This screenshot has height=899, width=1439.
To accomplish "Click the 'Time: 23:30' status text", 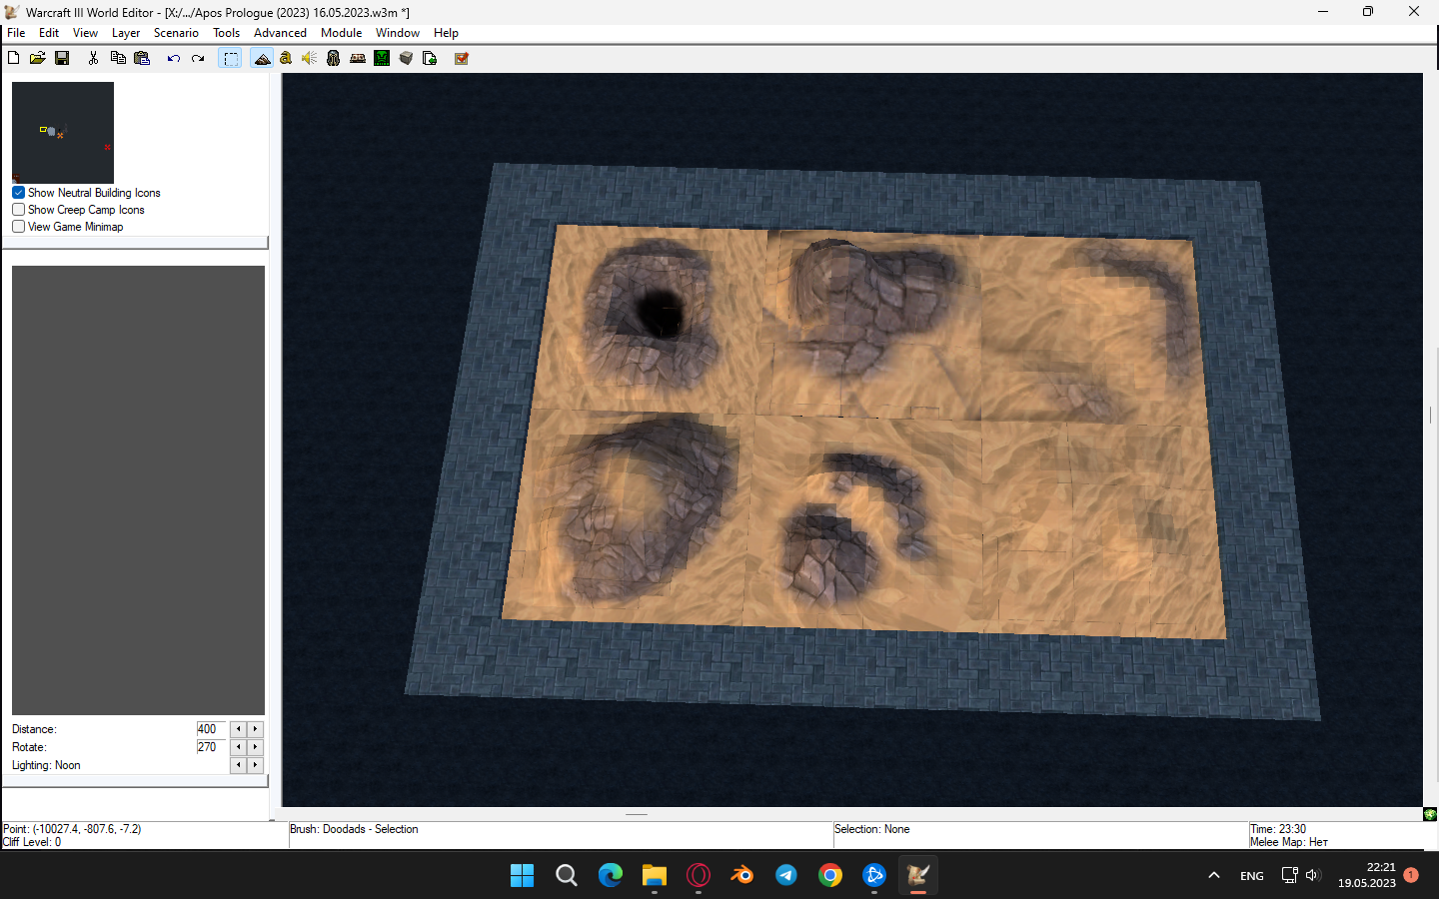I will (x=1278, y=829).
